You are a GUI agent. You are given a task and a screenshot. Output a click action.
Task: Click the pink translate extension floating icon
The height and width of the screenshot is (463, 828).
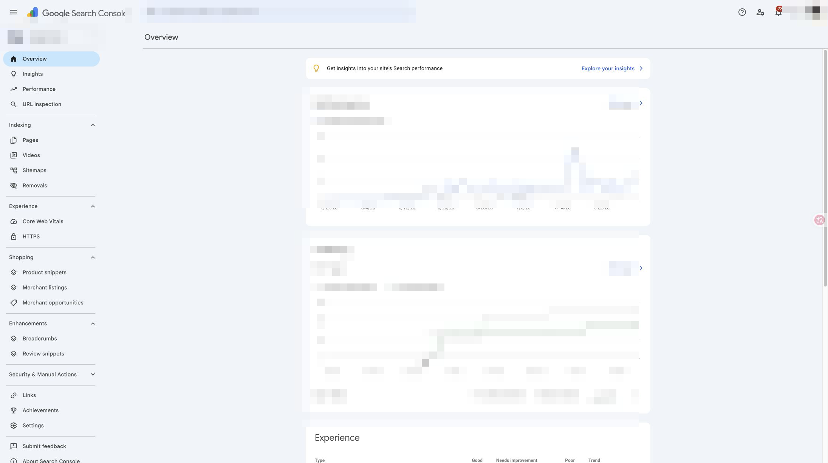point(820,220)
